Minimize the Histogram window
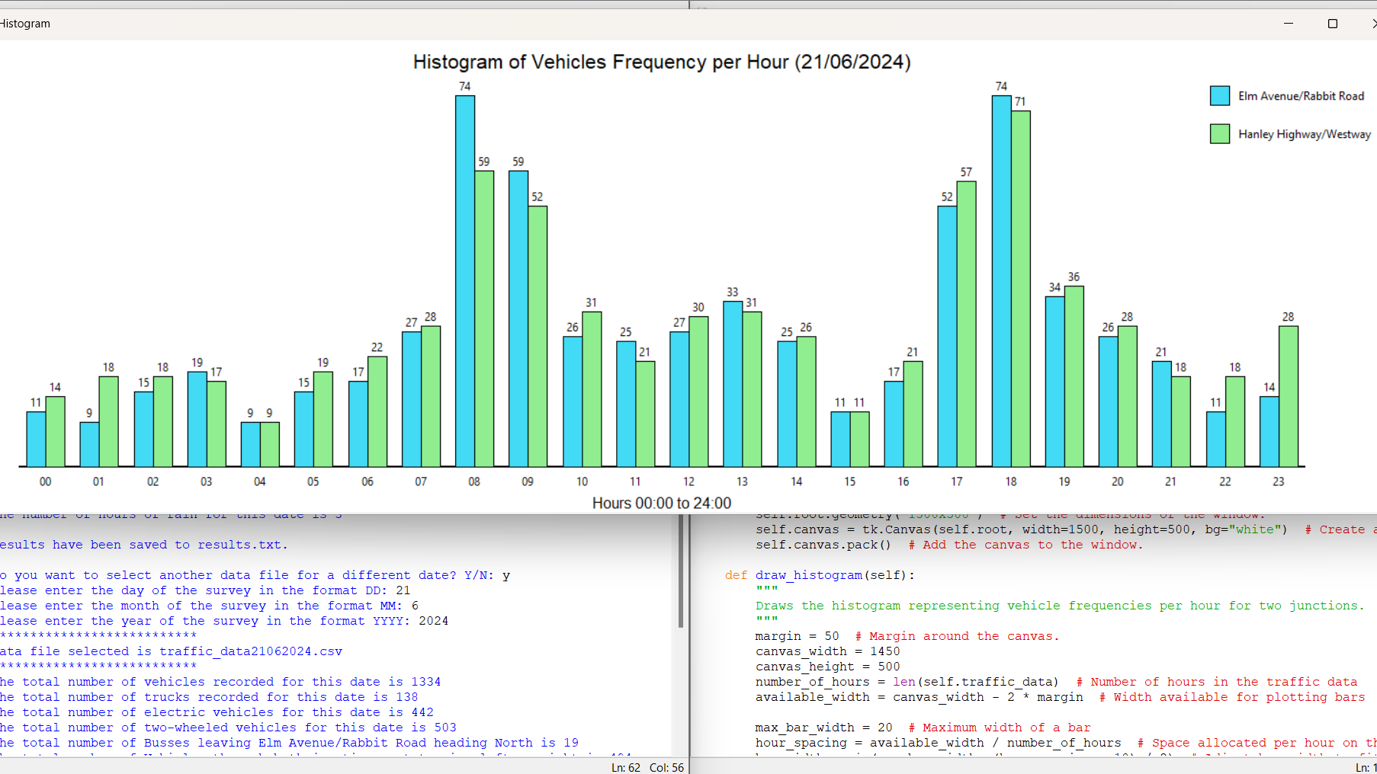1377x774 pixels. pos(1289,24)
